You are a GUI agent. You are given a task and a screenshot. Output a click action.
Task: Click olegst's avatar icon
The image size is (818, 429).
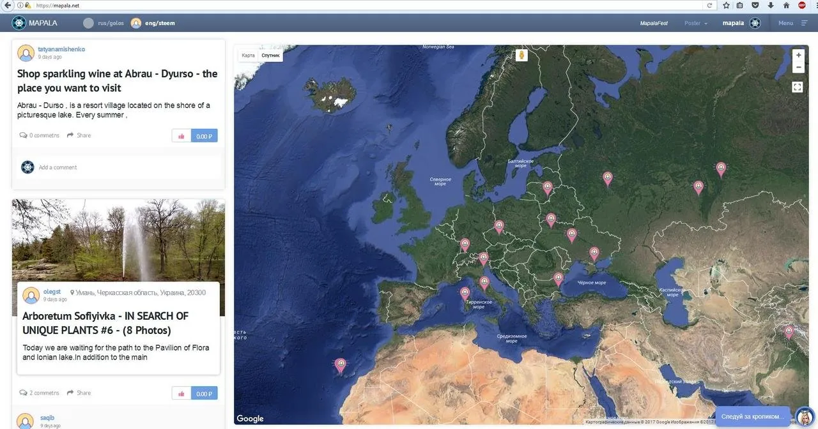[31, 296]
